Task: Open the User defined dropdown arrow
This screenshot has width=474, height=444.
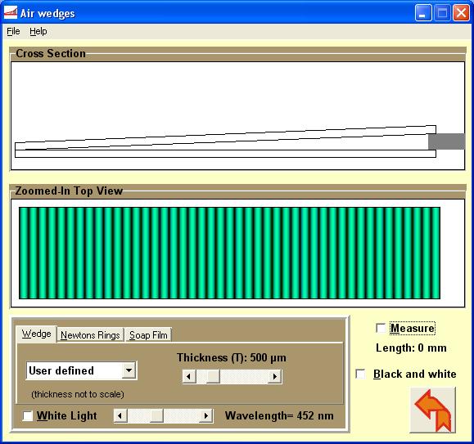Action: [x=129, y=370]
